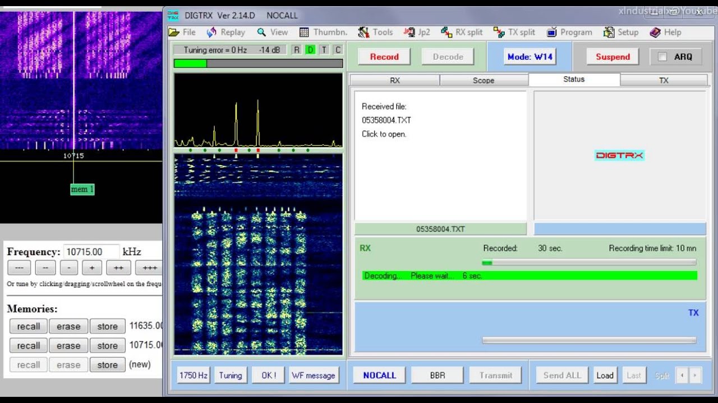
Task: Click the NOCALL button
Action: [x=379, y=375]
